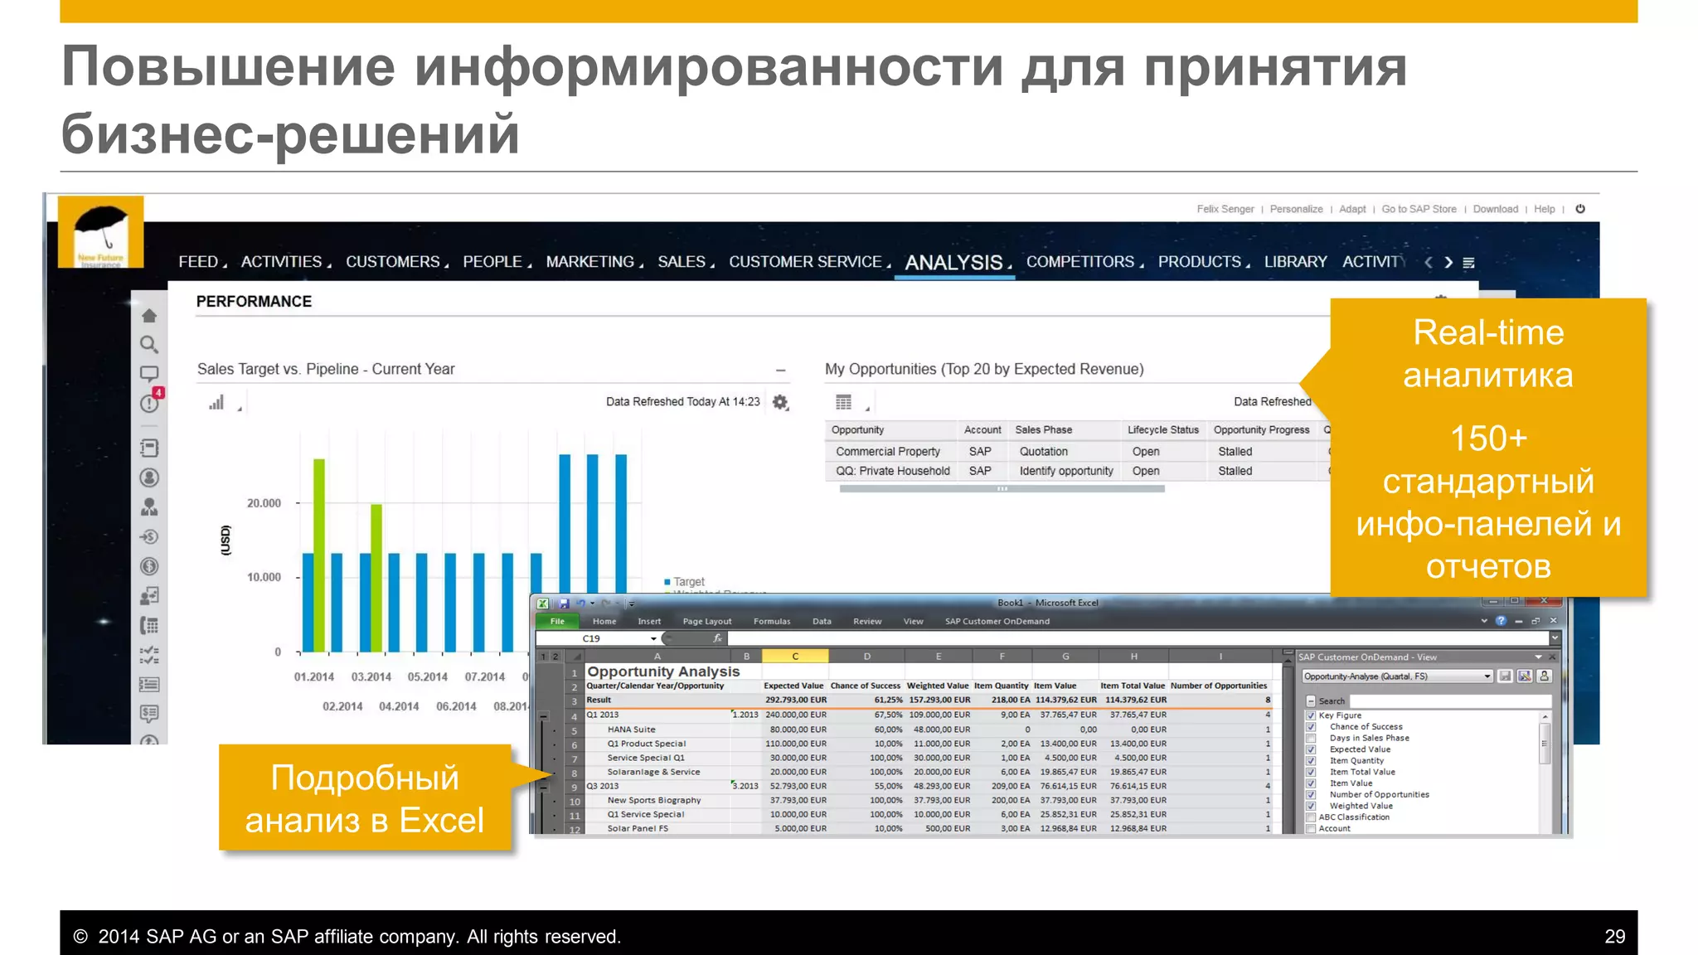1698x955 pixels.
Task: Click the Undo arrow in Excel toolbar
Action: coord(581,604)
